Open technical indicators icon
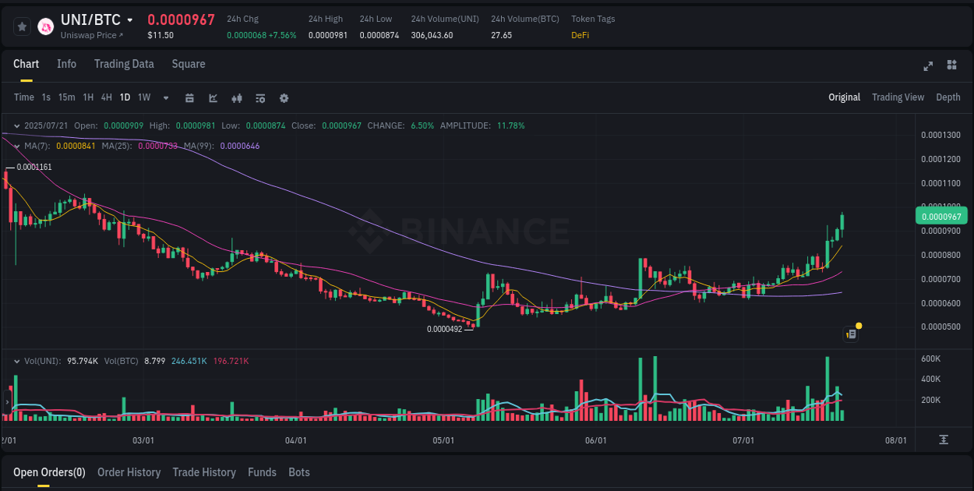This screenshot has height=491, width=974. coord(260,97)
